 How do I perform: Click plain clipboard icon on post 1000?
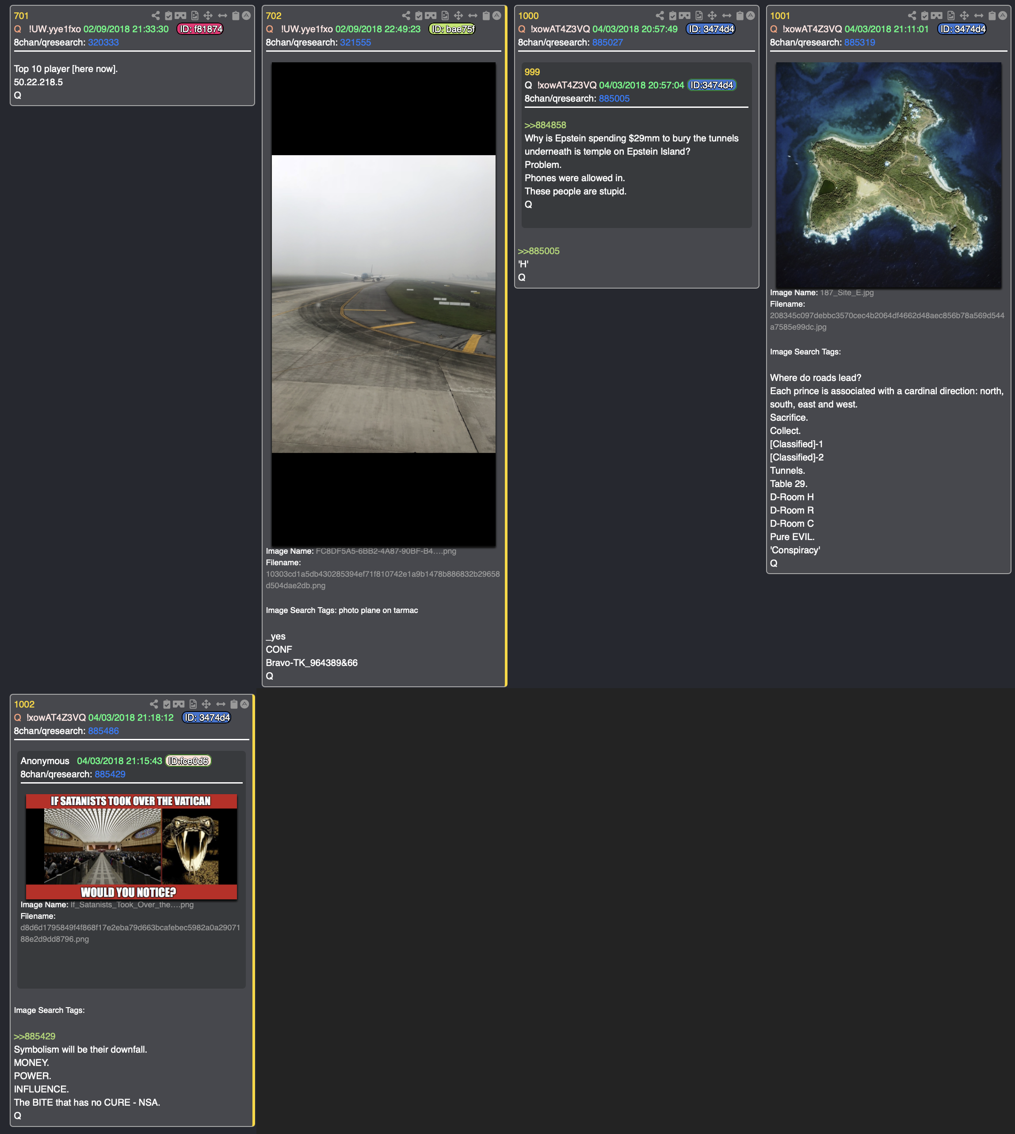pos(740,15)
